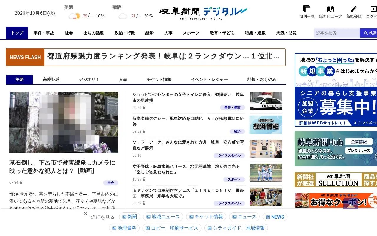Open the スポーツ navigation menu
Image resolution: width=377 pixels, height=236 pixels.
(x=191, y=33)
